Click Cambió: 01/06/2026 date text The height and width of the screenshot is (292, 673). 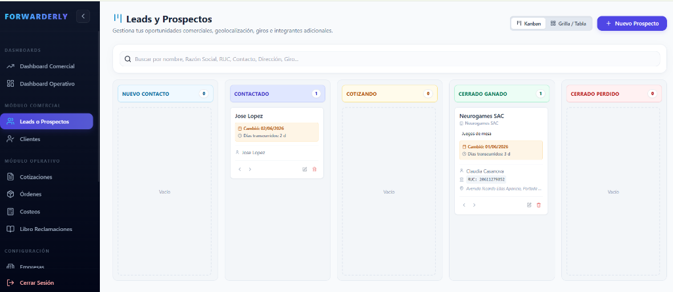[488, 146]
